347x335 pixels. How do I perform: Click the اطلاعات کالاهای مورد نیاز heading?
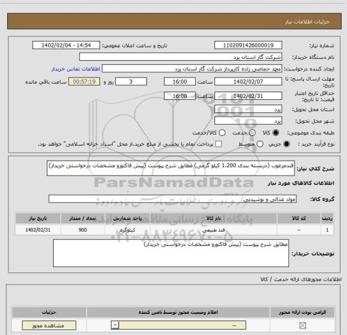pyautogui.click(x=301, y=183)
